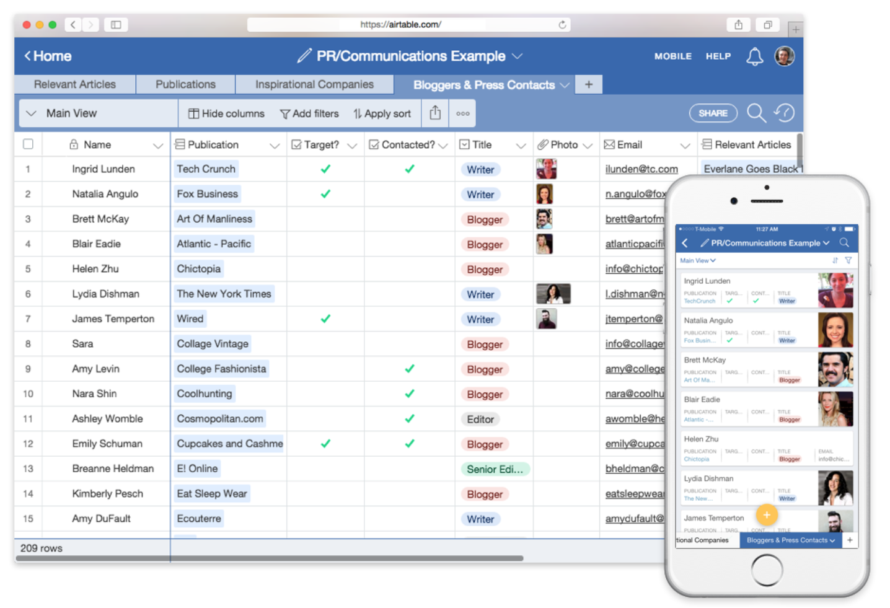The height and width of the screenshot is (608, 890).
Task: Click the SHARE button
Action: (x=713, y=113)
